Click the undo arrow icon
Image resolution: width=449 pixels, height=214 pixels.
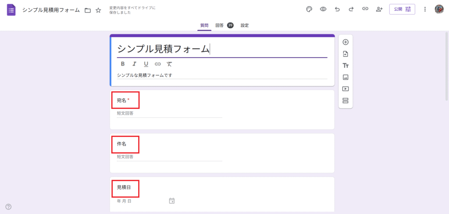tap(337, 9)
